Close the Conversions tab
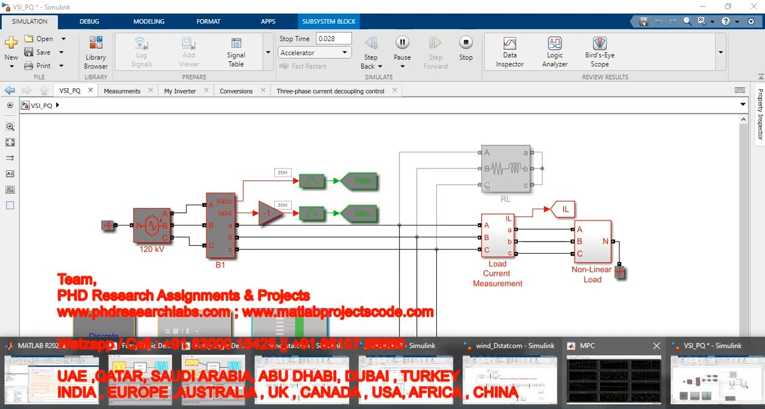The image size is (765, 409). pos(260,91)
